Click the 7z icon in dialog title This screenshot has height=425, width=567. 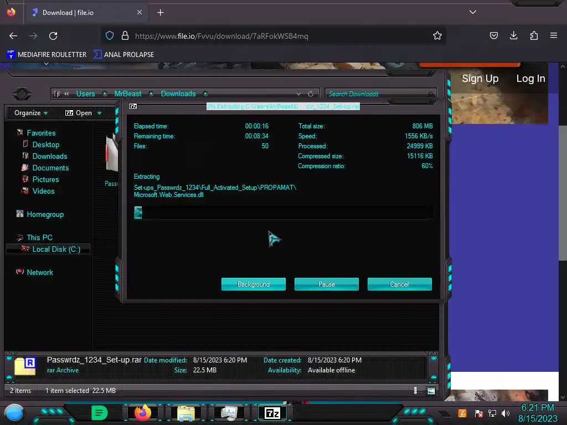pyautogui.click(x=133, y=106)
